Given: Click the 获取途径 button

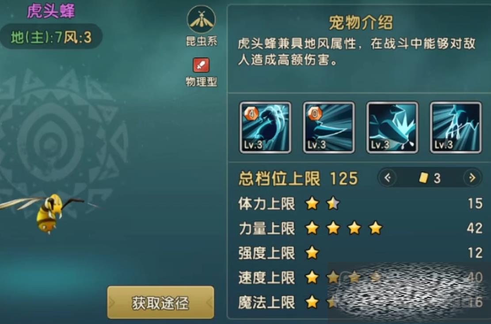Looking at the screenshot, I should point(160,302).
